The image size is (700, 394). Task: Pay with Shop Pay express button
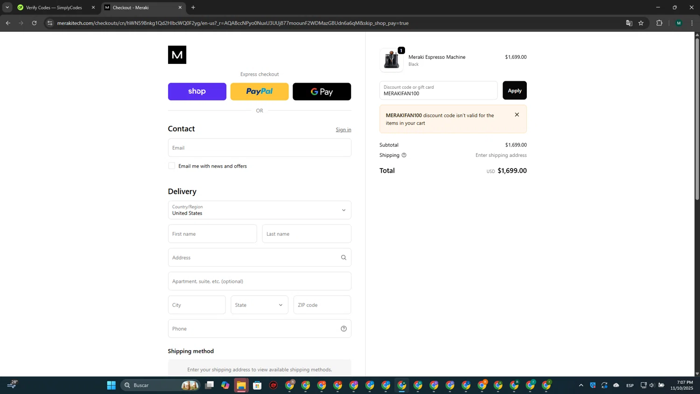[x=197, y=91]
